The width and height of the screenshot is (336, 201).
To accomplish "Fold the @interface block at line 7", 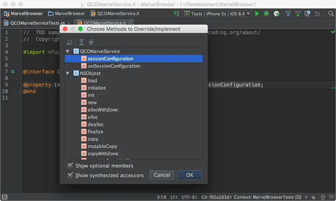I will pyautogui.click(x=21, y=72).
